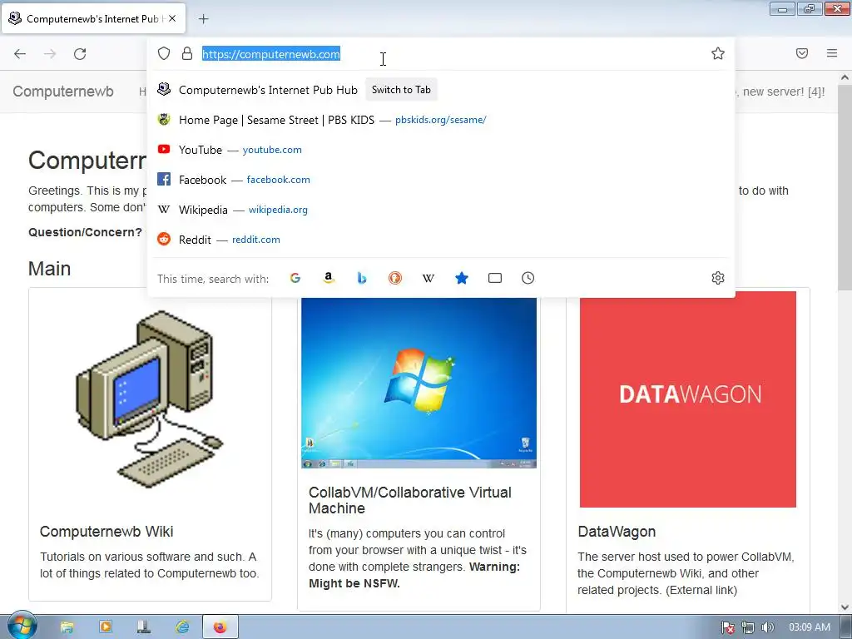The image size is (852, 639).
Task: Show site security padlock info
Action: click(x=187, y=53)
